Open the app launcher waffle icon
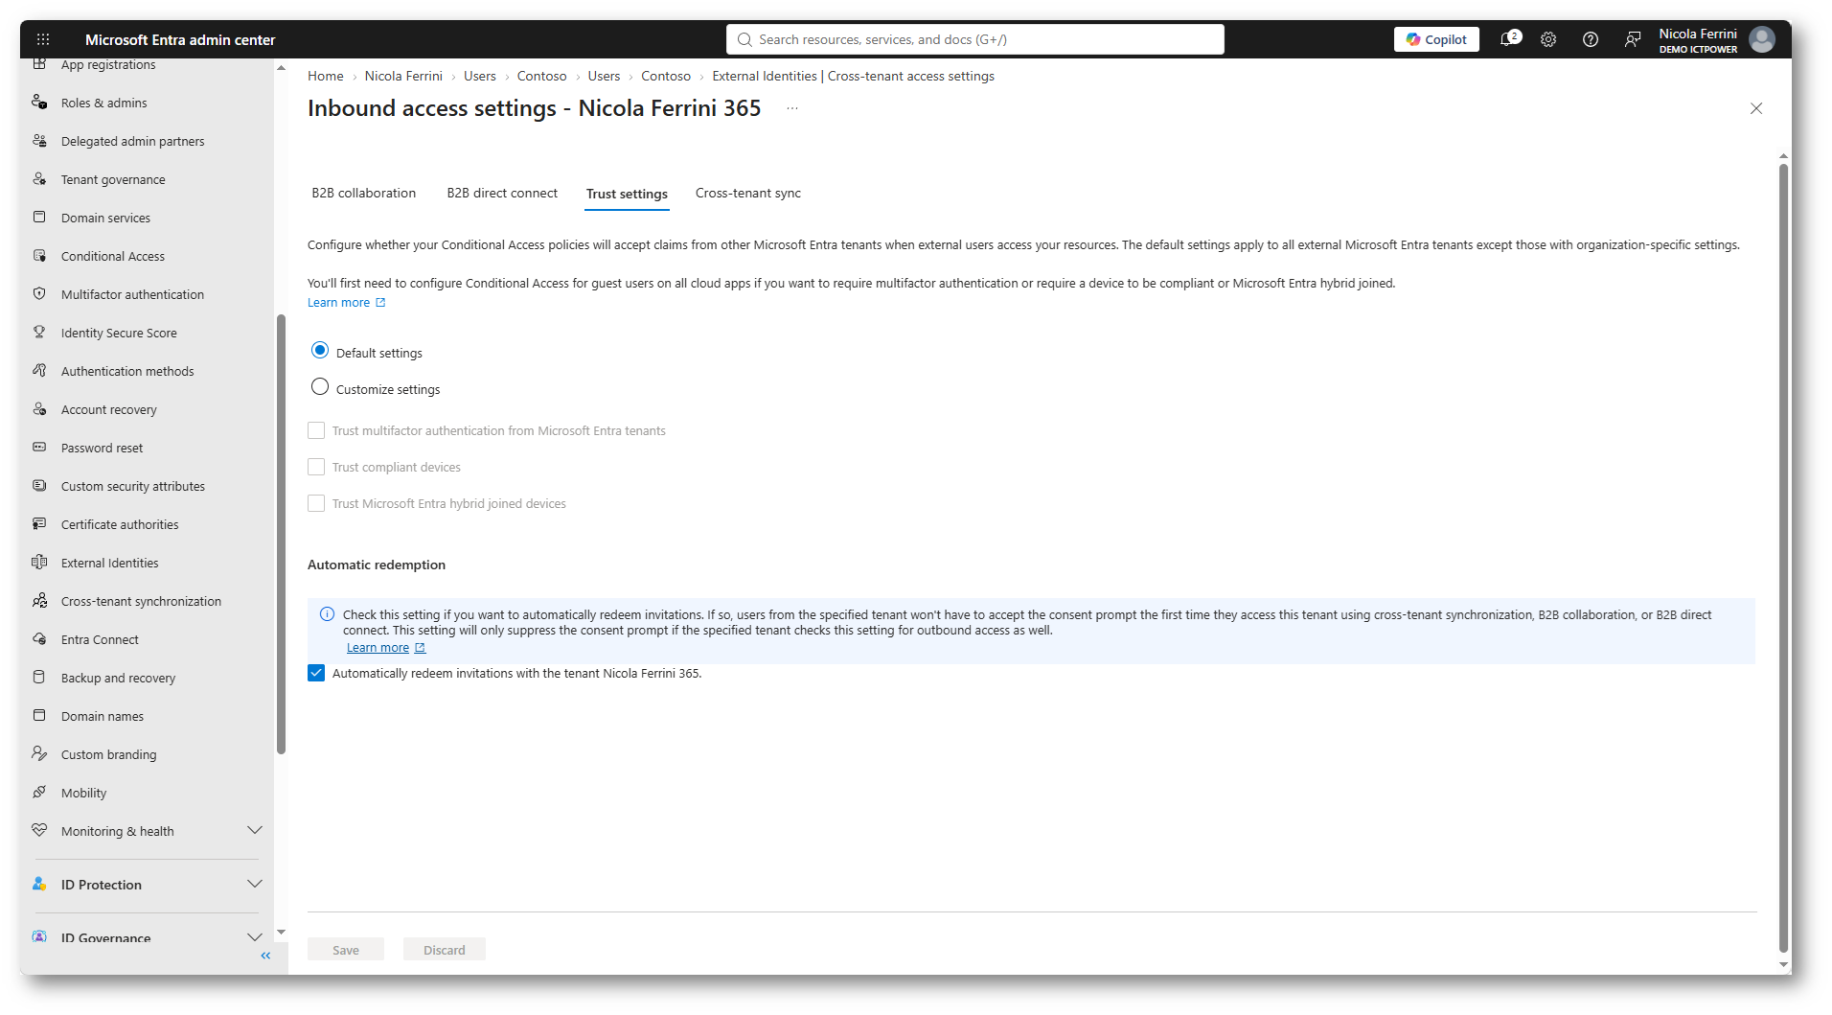The image size is (1832, 1015). 43,39
